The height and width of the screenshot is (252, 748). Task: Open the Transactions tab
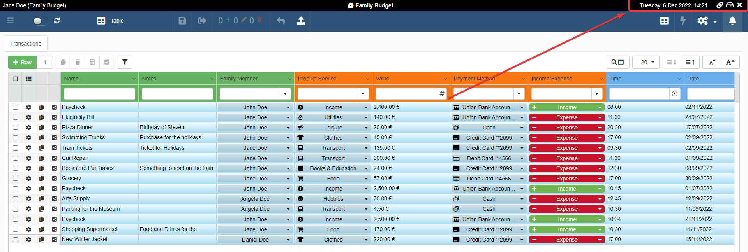tap(26, 44)
